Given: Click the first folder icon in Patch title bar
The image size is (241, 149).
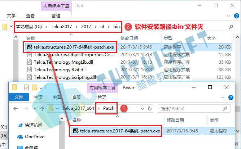Looking at the screenshot, I should point(14,87).
